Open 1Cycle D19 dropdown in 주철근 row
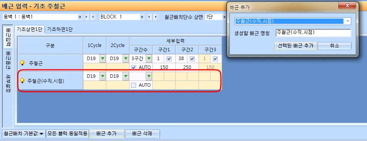This screenshot has width=367, height=141. 103,59
